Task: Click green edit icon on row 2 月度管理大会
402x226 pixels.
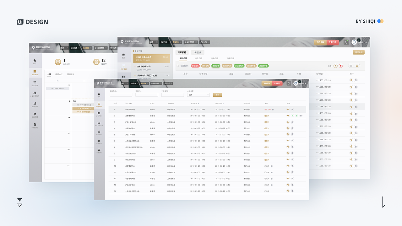Action: [292, 116]
